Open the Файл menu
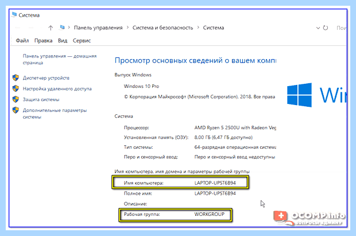Screen dimensions: 356x236 click(x=22, y=40)
